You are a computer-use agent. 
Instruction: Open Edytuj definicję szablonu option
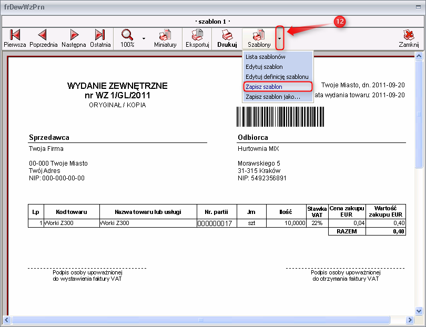(x=277, y=77)
